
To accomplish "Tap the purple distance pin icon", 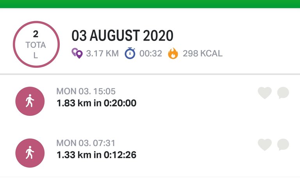I will click(x=77, y=53).
